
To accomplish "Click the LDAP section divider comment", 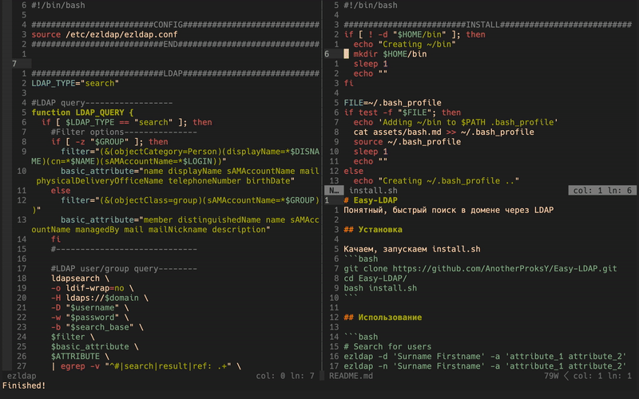I will [175, 73].
